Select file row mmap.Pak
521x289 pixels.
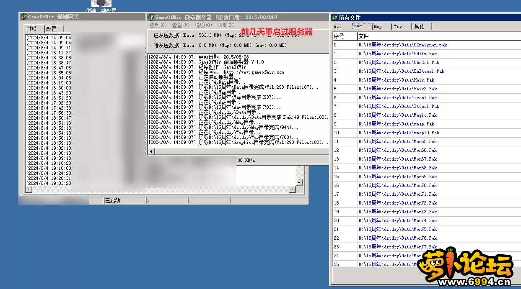(x=427, y=124)
